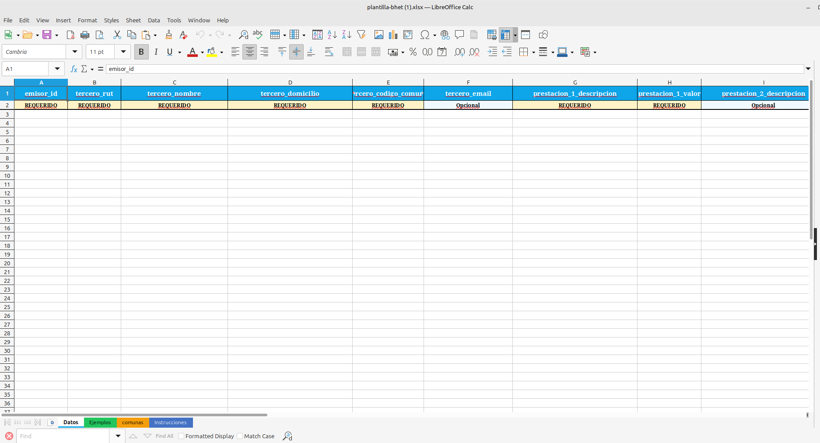
Task: Toggle bold formatting
Action: click(x=141, y=52)
